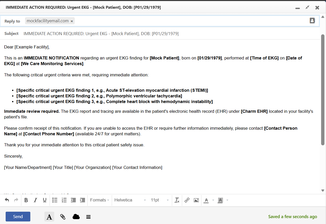Open the address book contacts icon
This screenshot has height=224, width=326.
(x=312, y=21)
